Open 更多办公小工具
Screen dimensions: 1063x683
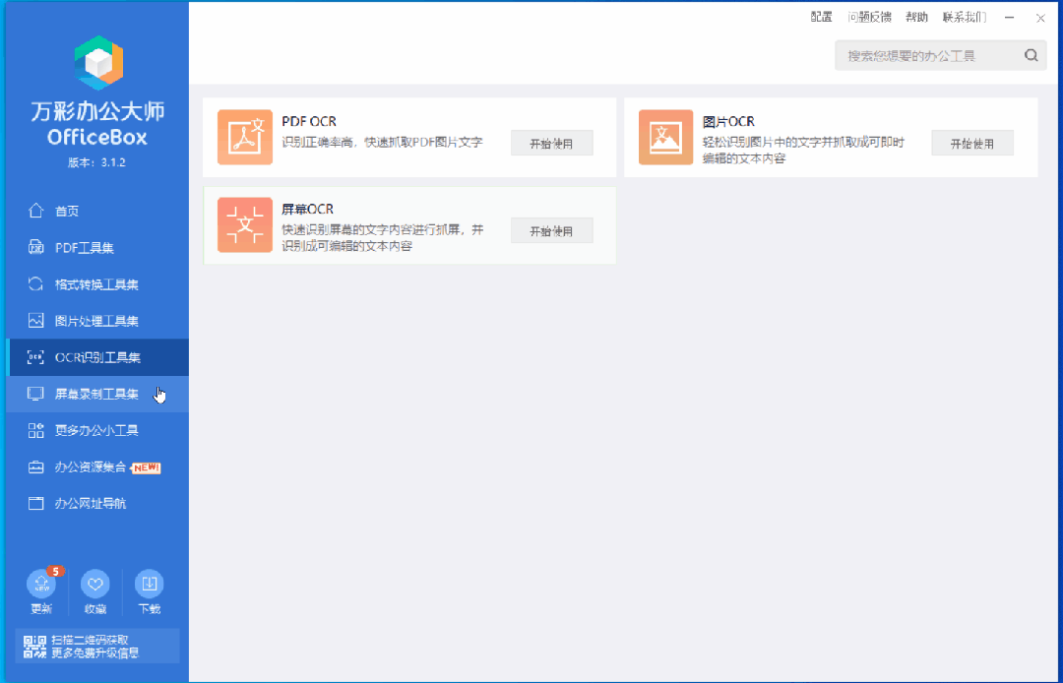[x=97, y=431]
